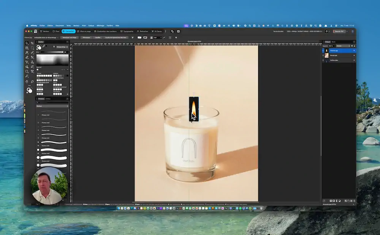The height and width of the screenshot is (235, 380).
Task: Switch to the Vecteur studio tab
Action: tap(44, 31)
